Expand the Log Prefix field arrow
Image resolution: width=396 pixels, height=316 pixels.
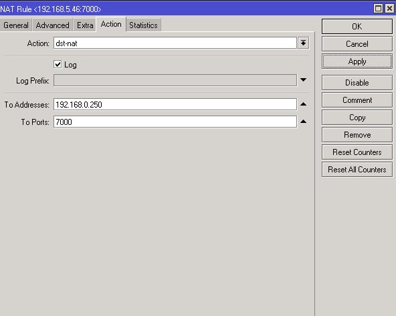[303, 80]
